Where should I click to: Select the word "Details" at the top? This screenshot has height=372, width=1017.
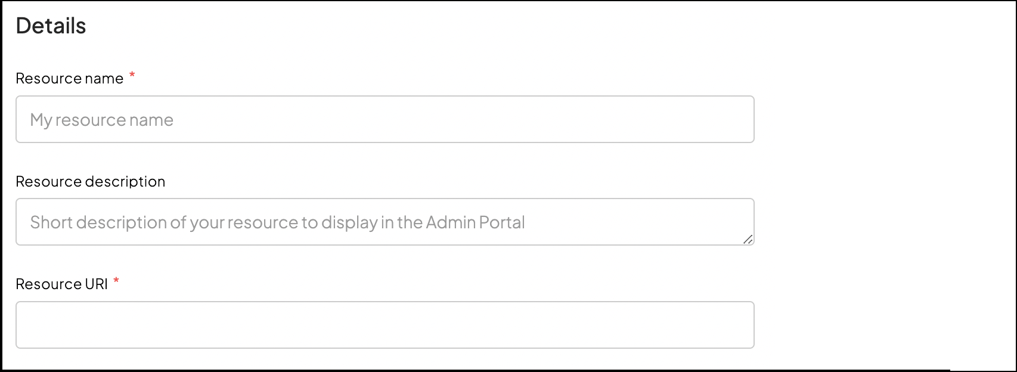[51, 26]
